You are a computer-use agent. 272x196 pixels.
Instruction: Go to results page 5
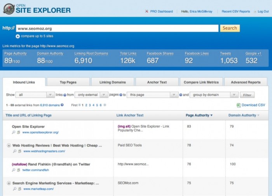pos(97,105)
